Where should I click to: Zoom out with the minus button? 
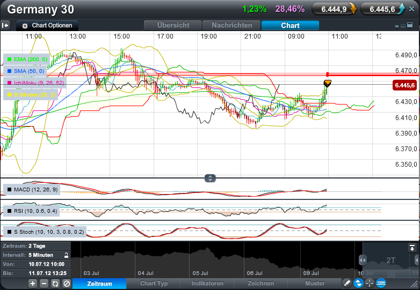click(44, 284)
